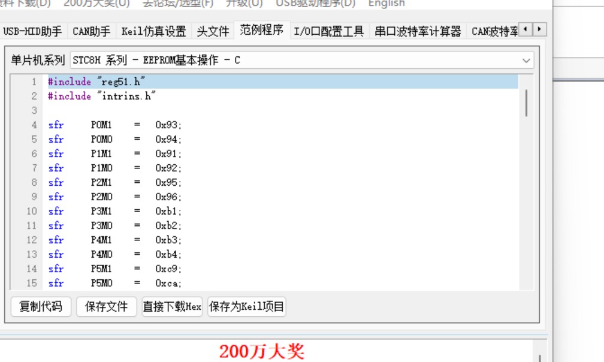
Task: Click the 直接下载Hex button
Action: (x=172, y=306)
